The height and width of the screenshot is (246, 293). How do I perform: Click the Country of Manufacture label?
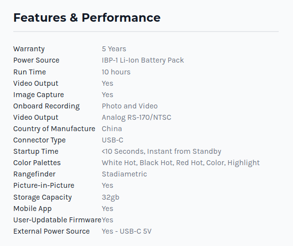click(54, 129)
